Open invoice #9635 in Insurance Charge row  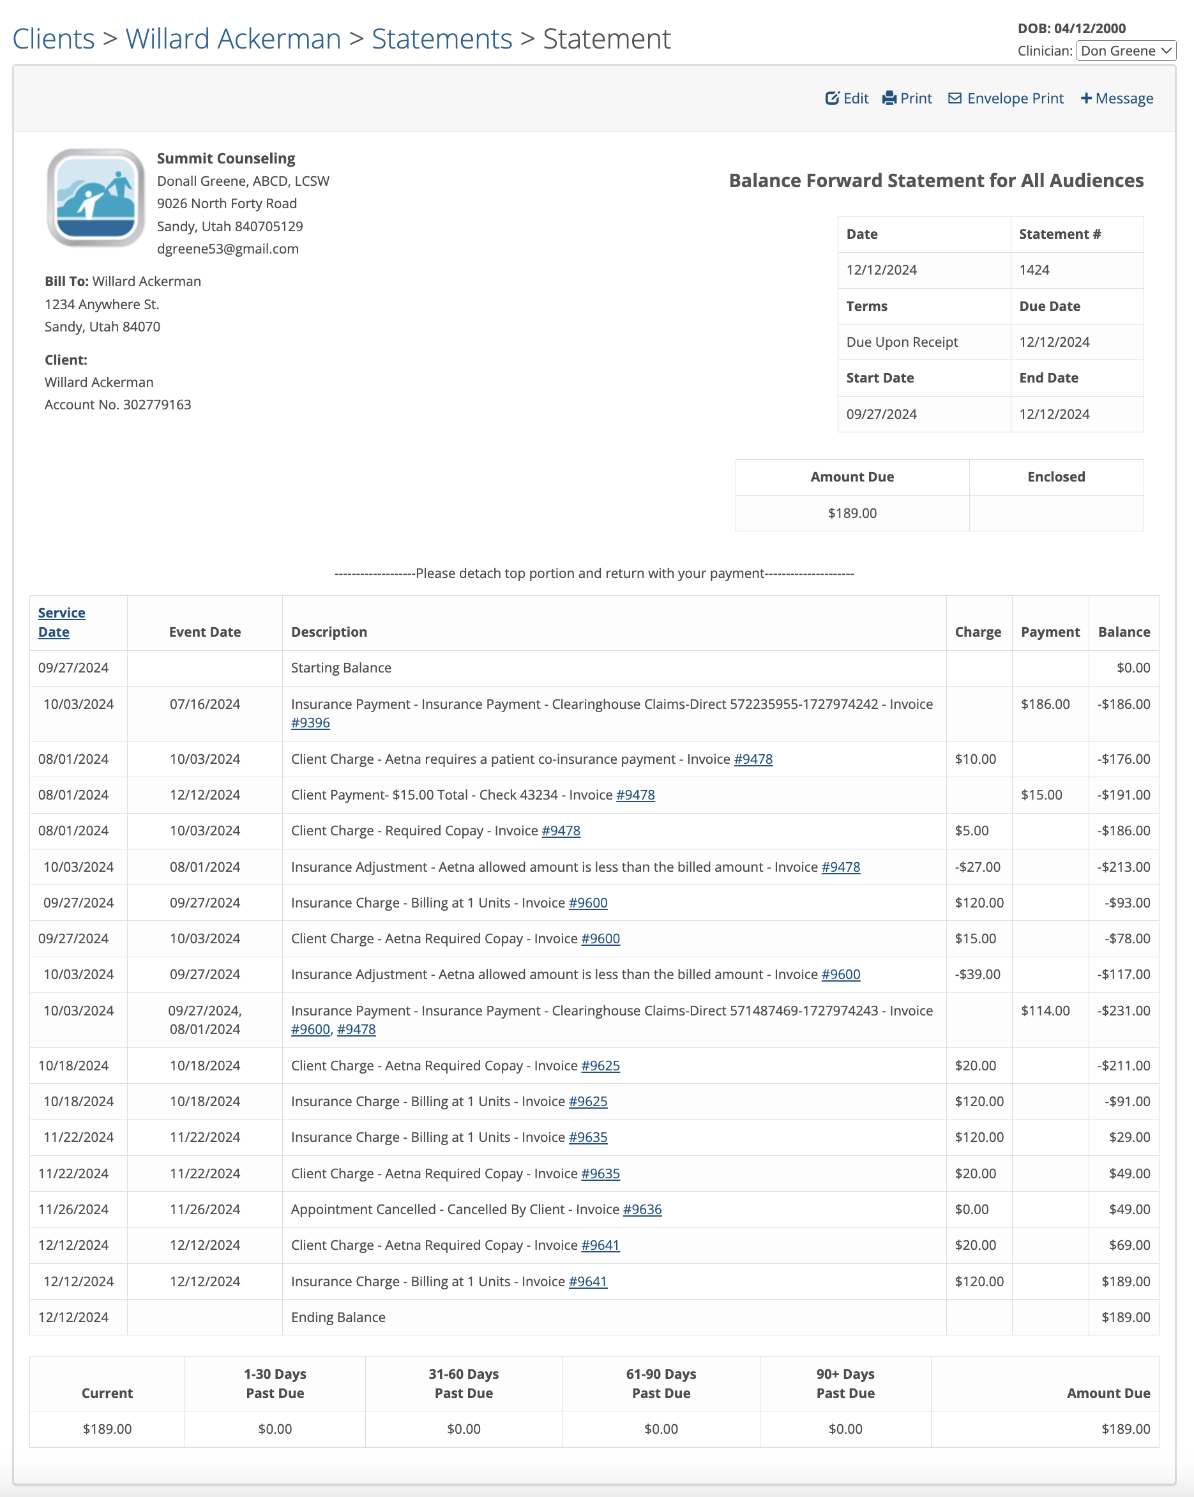588,1137
